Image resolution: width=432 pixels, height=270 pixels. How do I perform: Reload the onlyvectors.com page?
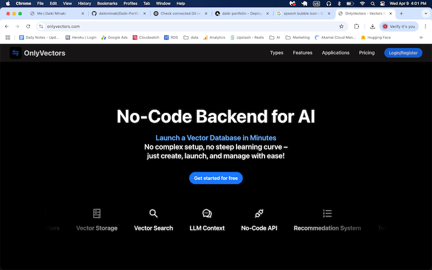[x=28, y=26]
